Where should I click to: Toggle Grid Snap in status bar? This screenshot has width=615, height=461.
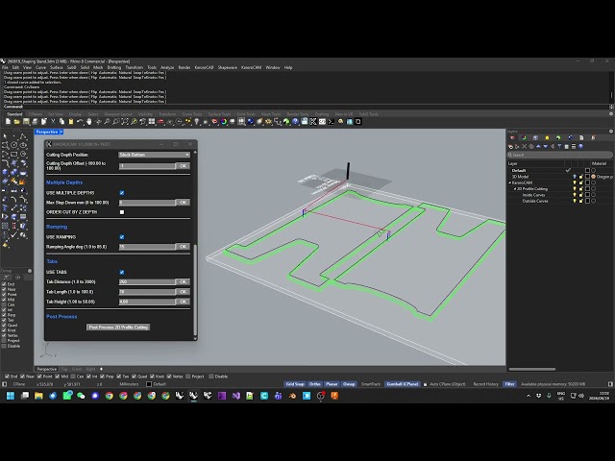click(x=295, y=384)
